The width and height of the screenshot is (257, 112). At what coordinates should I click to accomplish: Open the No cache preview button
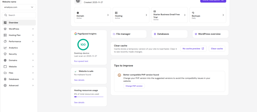coord(193,48)
